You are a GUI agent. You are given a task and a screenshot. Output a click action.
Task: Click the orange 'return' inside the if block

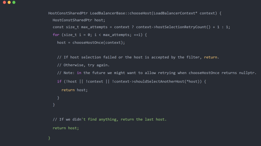click(x=68, y=90)
